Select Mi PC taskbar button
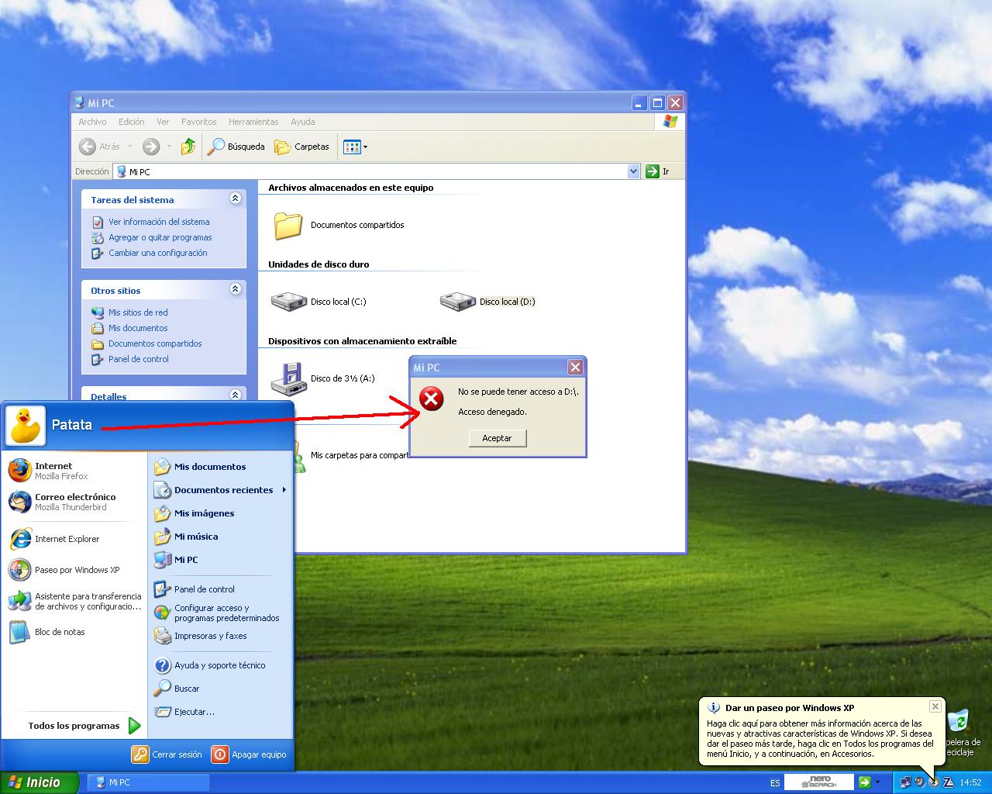992x794 pixels. tap(148, 782)
